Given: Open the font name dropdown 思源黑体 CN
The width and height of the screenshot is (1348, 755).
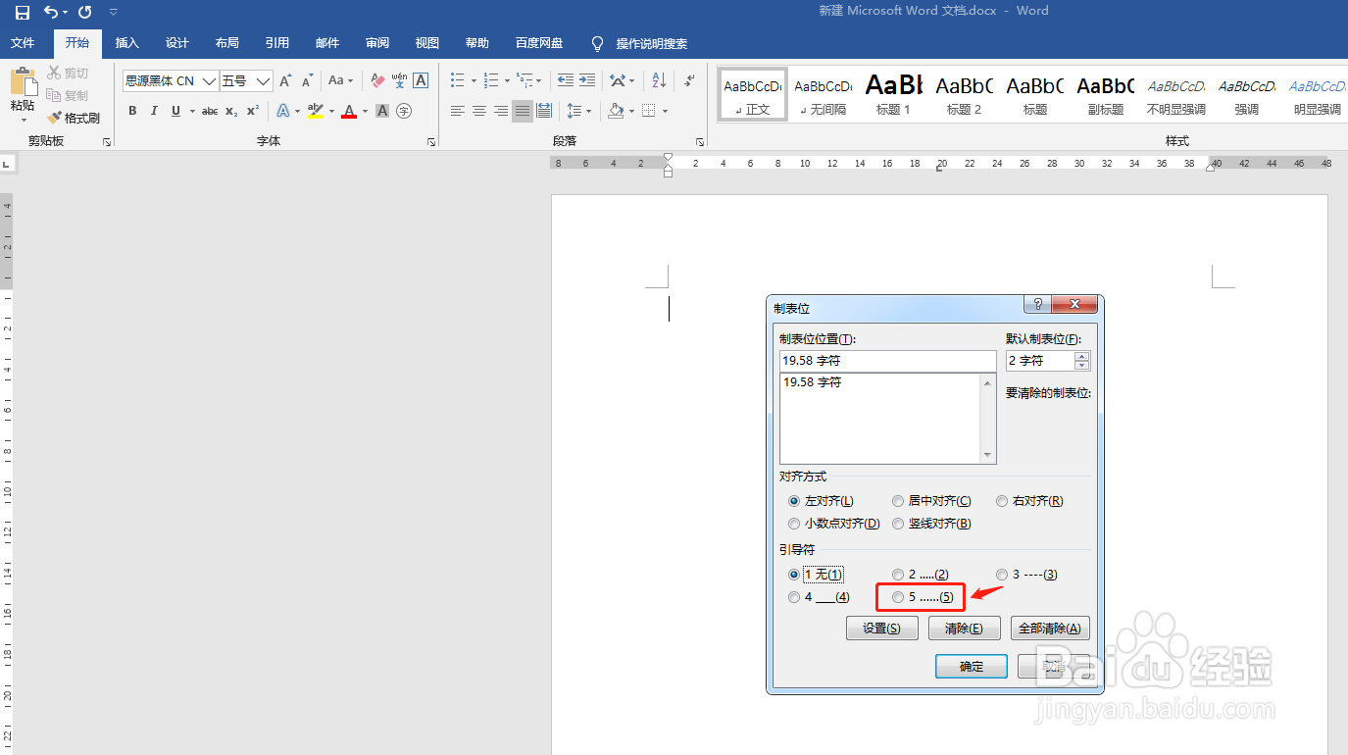Looking at the screenshot, I should [x=209, y=81].
